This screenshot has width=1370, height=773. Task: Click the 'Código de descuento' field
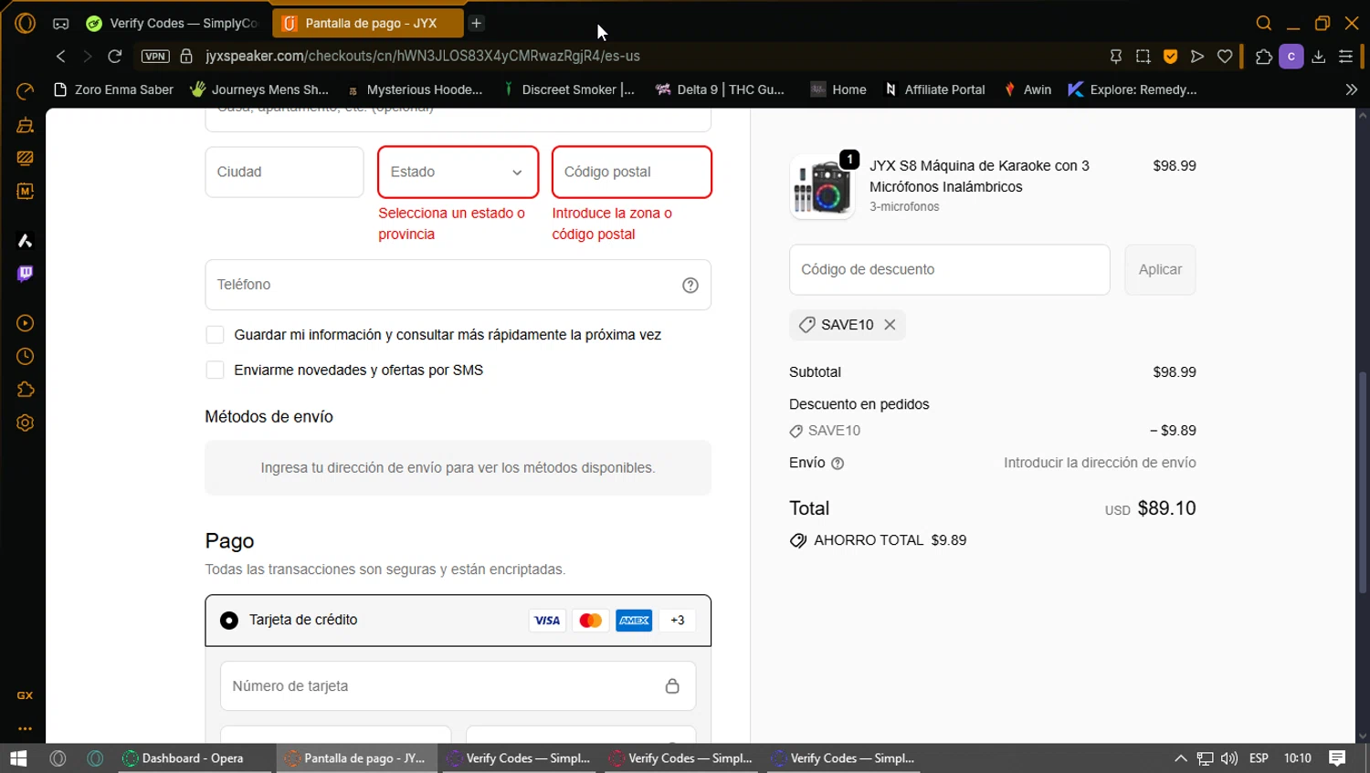tap(950, 270)
